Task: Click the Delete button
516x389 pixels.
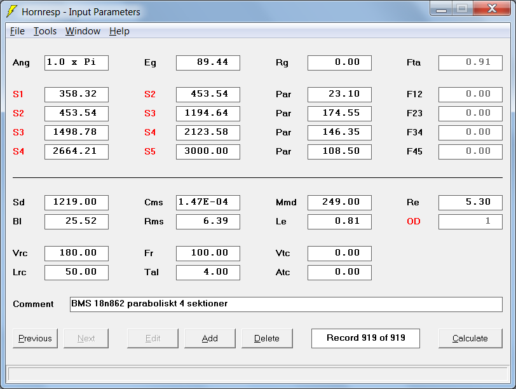Action: pos(267,338)
